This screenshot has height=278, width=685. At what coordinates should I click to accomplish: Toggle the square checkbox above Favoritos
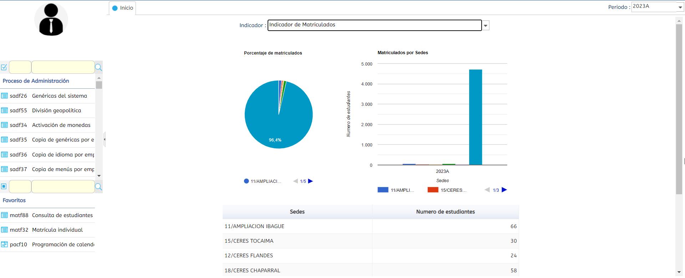click(x=4, y=186)
